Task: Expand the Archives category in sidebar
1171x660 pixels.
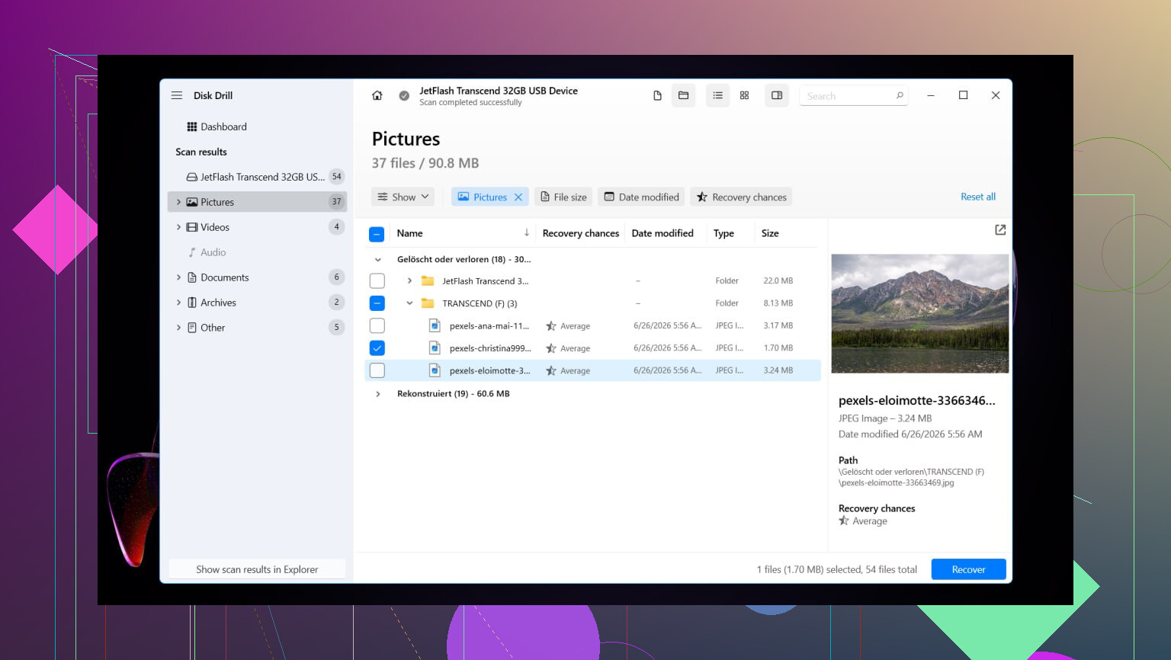Action: coord(178,303)
